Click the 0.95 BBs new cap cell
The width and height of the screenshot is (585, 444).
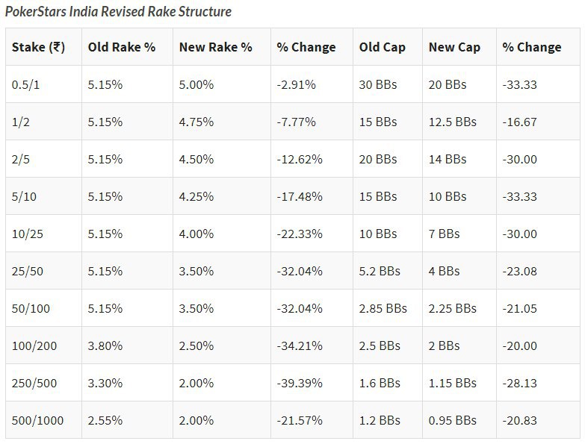point(452,420)
